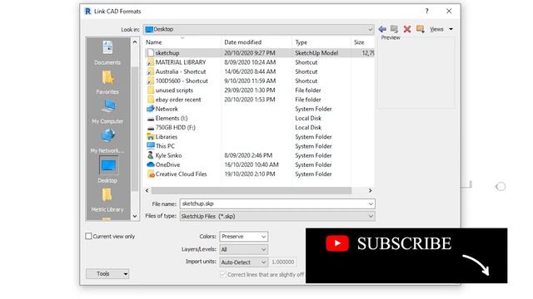Select the This PC icon
Screen dimensions: 533x299
[x=151, y=146]
